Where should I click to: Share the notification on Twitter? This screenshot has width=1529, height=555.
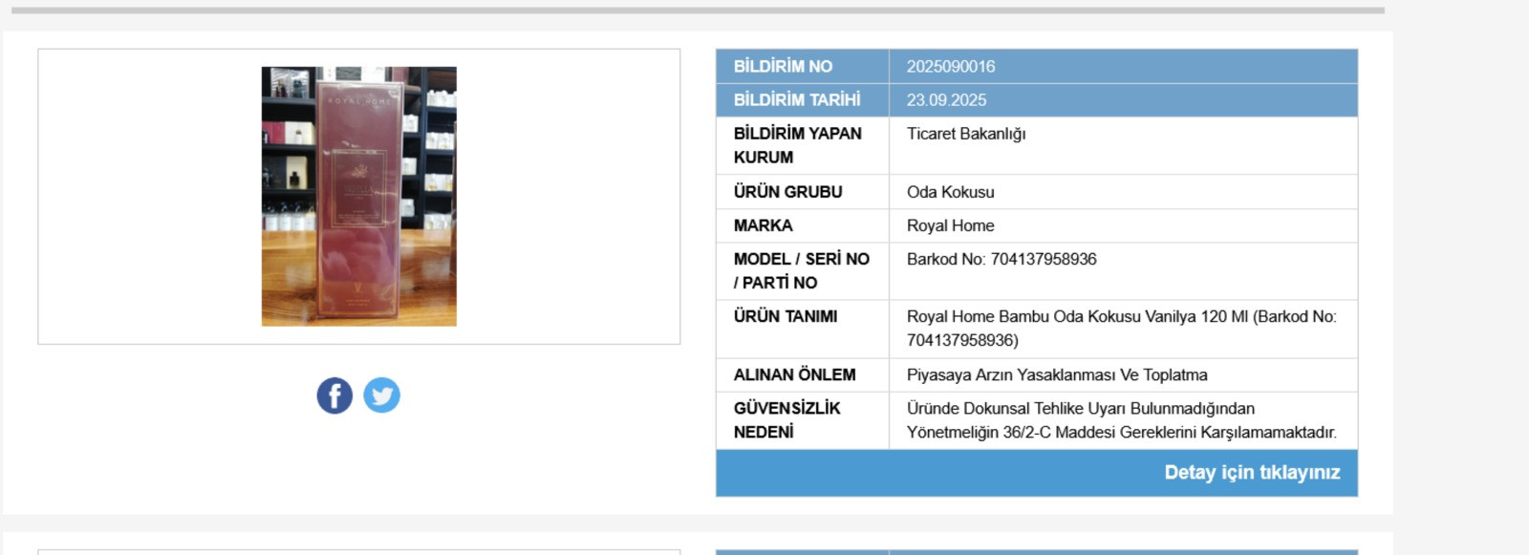pos(381,395)
